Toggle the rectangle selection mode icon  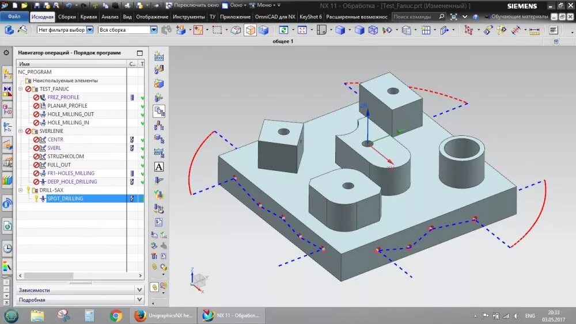tap(217, 30)
